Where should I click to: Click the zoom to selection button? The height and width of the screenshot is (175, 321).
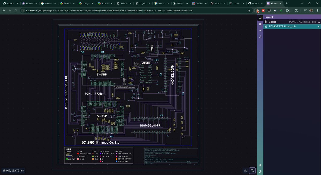point(245,170)
